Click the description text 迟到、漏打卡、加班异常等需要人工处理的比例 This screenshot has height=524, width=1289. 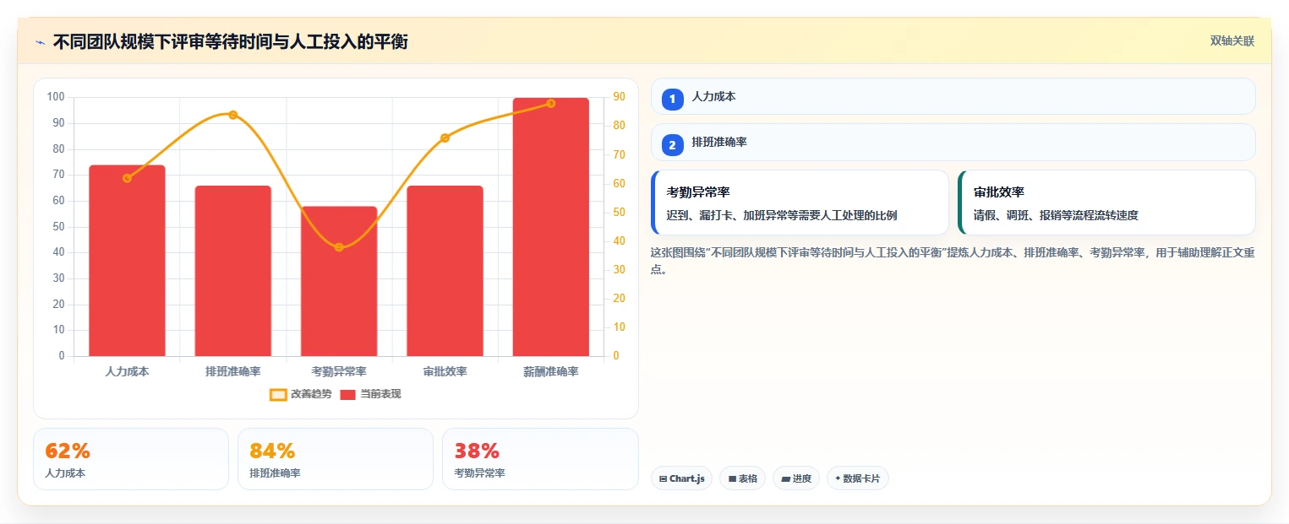pos(782,216)
